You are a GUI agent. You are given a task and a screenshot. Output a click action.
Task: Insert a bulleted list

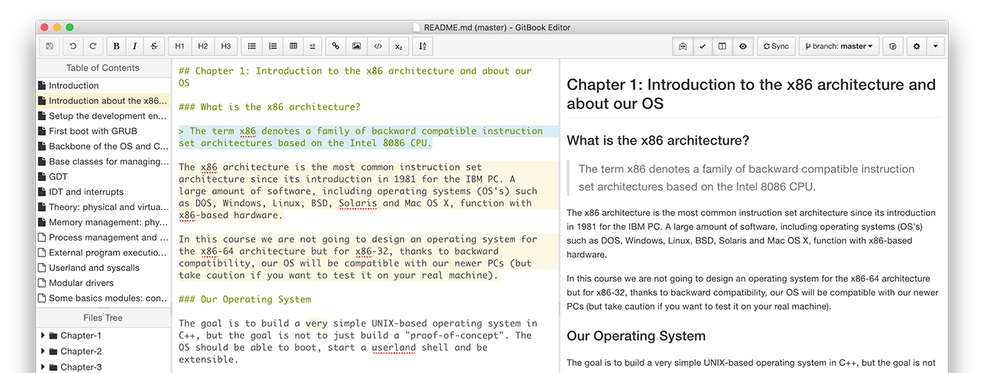[x=252, y=46]
